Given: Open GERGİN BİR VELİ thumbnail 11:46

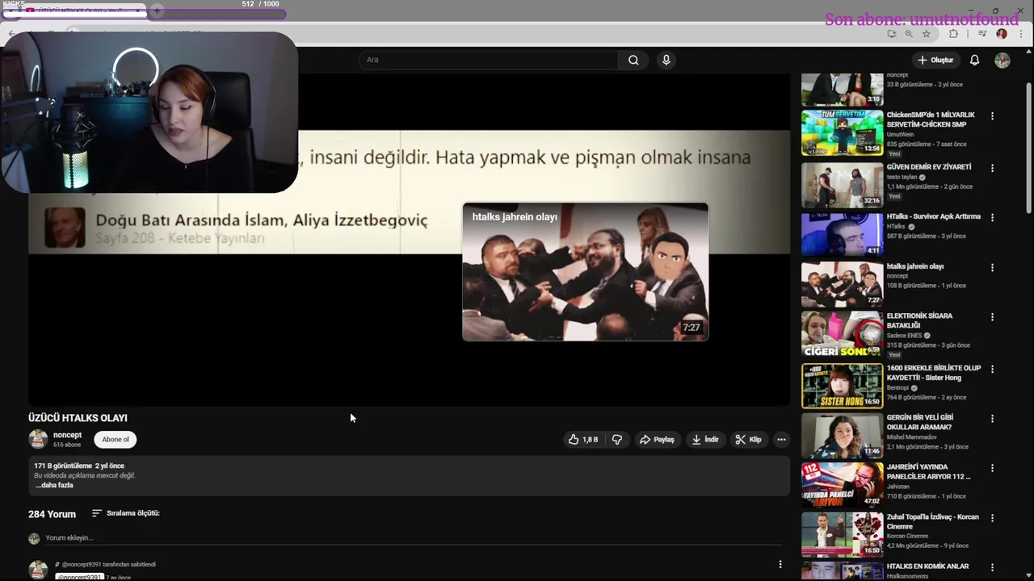Looking at the screenshot, I should pos(842,435).
